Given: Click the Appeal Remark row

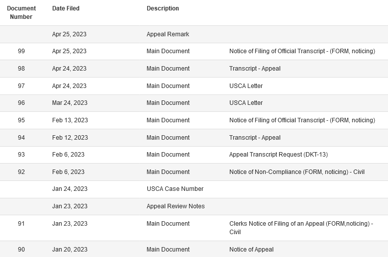Looking at the screenshot, I should [x=194, y=34].
